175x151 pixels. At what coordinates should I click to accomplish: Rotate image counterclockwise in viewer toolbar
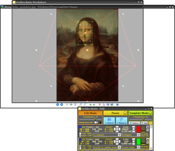(94, 105)
